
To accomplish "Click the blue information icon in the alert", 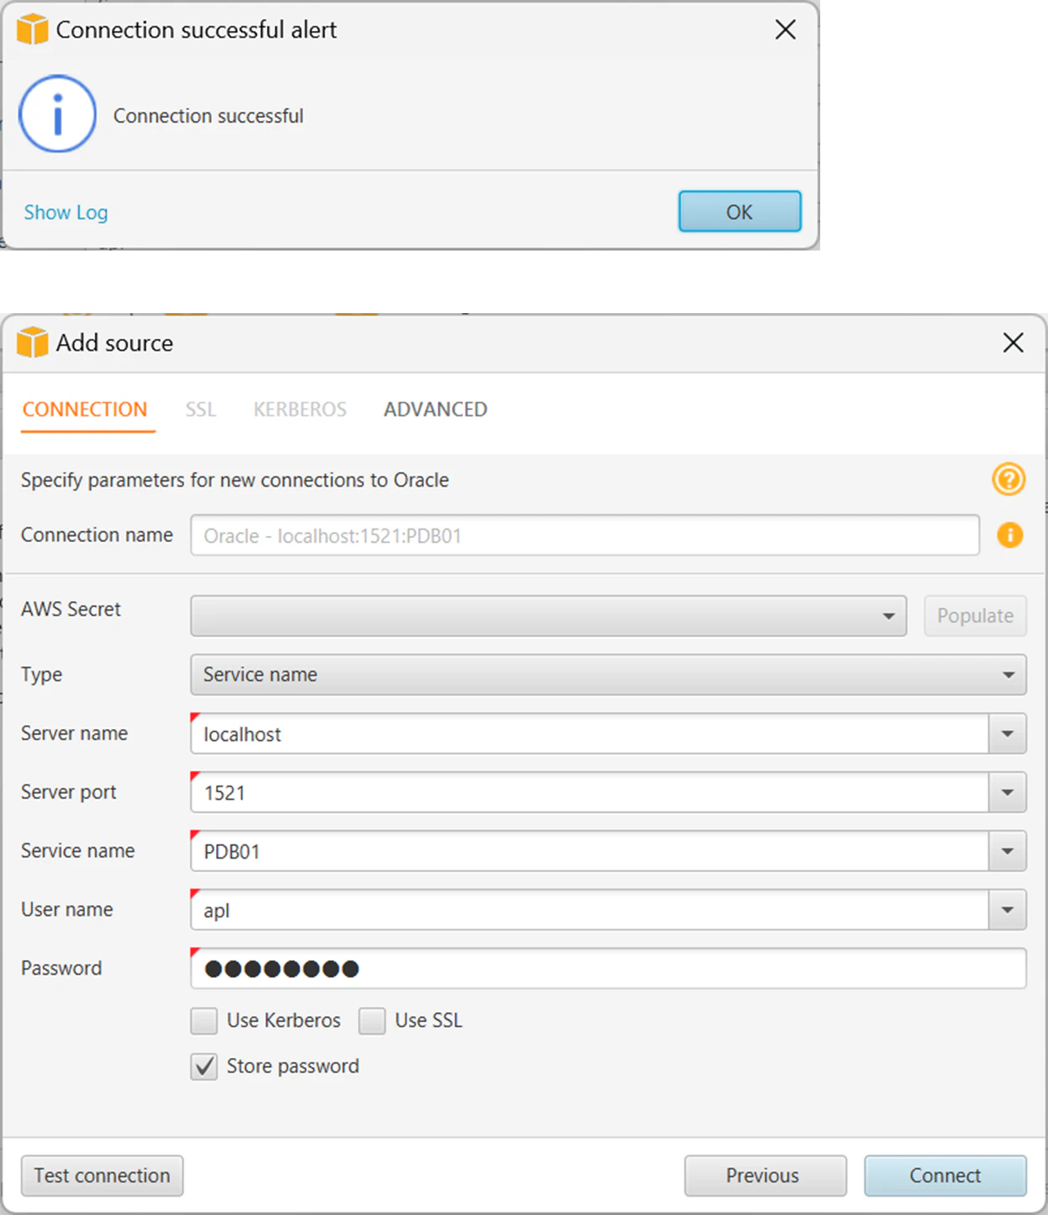I will tap(58, 114).
